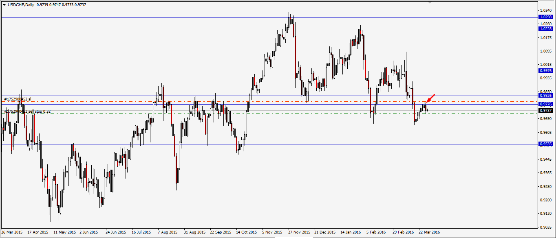Click the 1.0298 horizontal line price tag
The image size is (556, 238).
pyautogui.click(x=545, y=17)
